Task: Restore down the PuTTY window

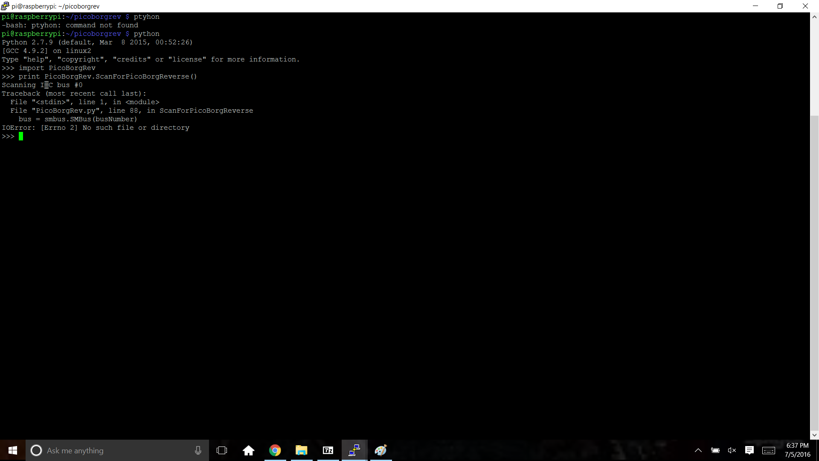Action: (x=780, y=6)
